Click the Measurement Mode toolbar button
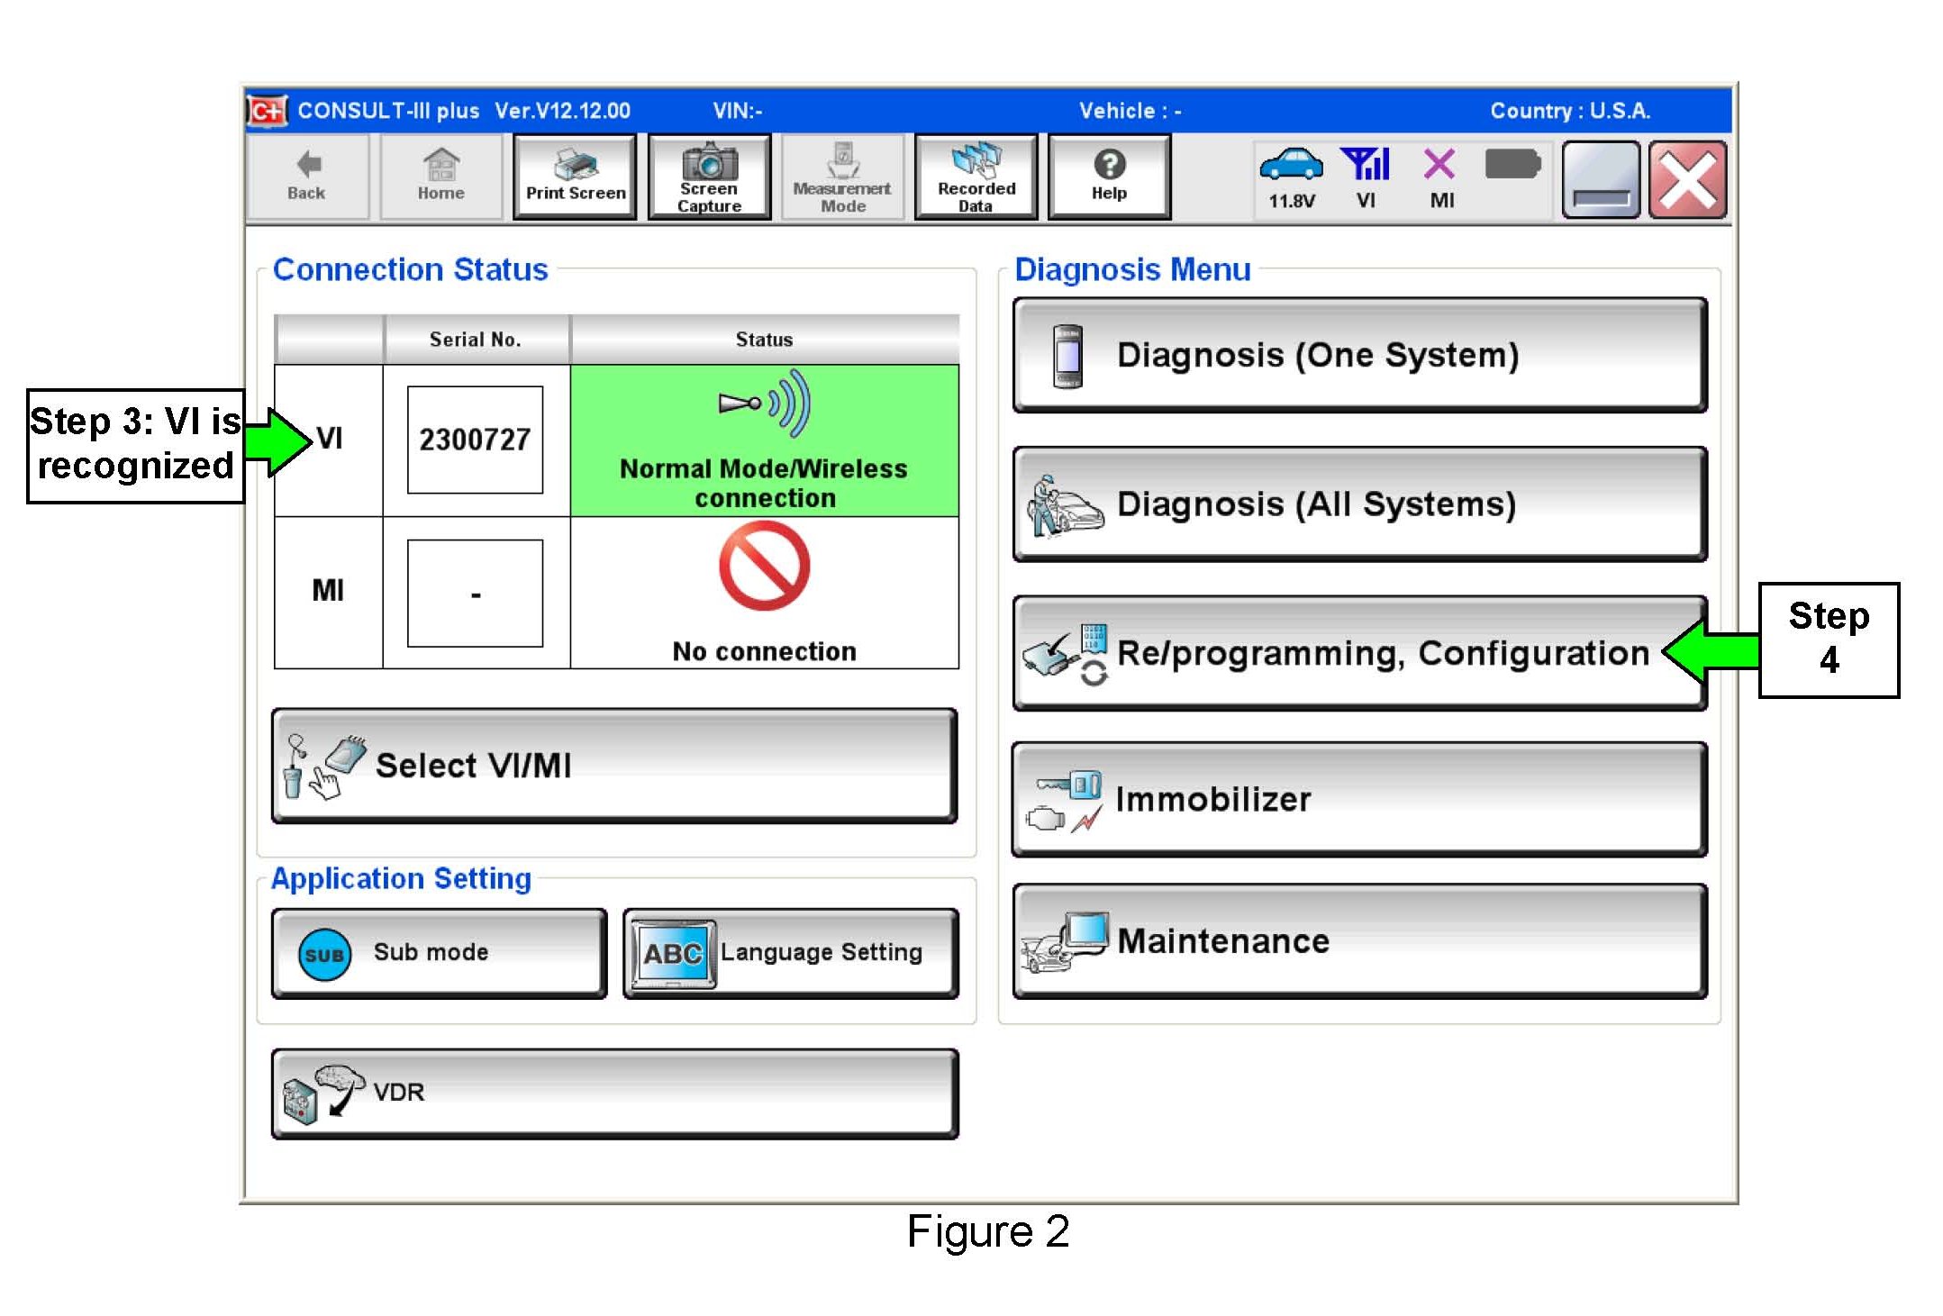 tap(842, 177)
